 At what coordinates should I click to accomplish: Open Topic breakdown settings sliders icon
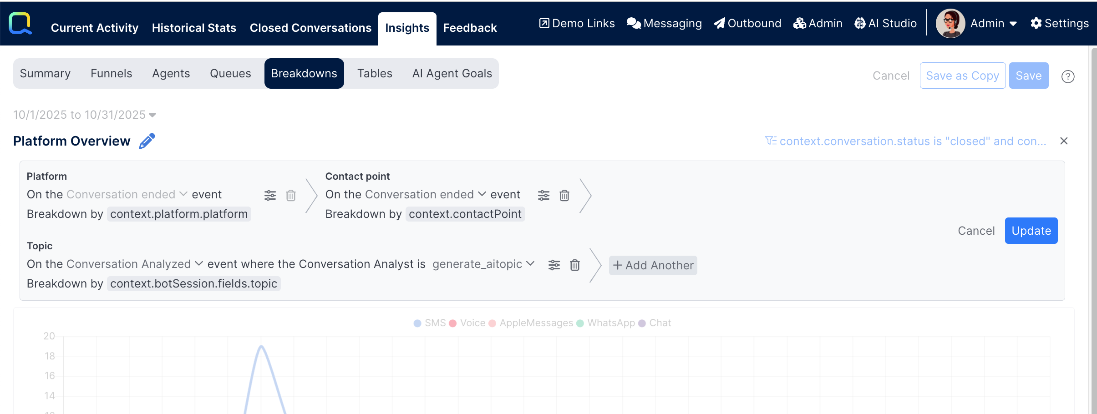554,265
